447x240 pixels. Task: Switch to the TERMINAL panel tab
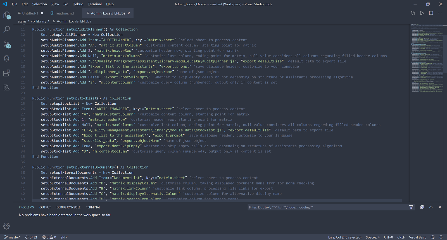(93, 207)
